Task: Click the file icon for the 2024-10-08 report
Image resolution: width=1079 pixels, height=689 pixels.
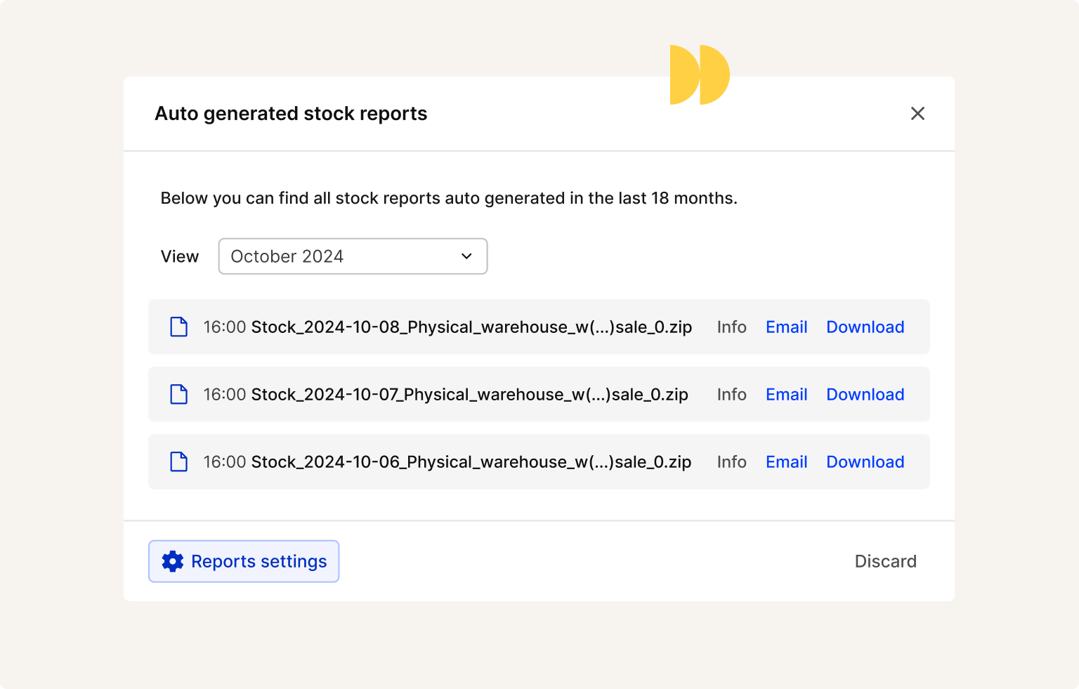Action: (179, 327)
